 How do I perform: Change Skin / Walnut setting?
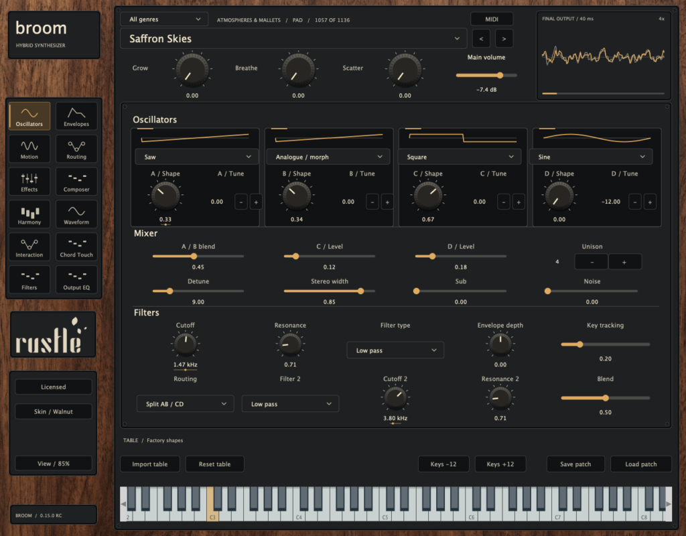54,411
